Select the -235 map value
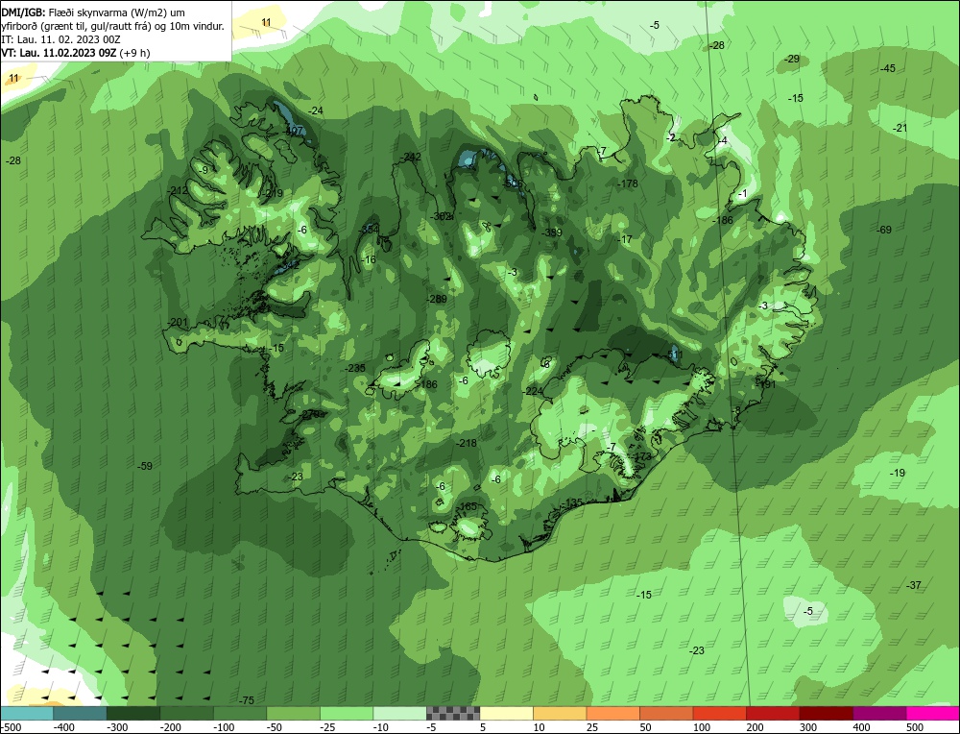Screen dimensions: 960x734 click(x=354, y=368)
